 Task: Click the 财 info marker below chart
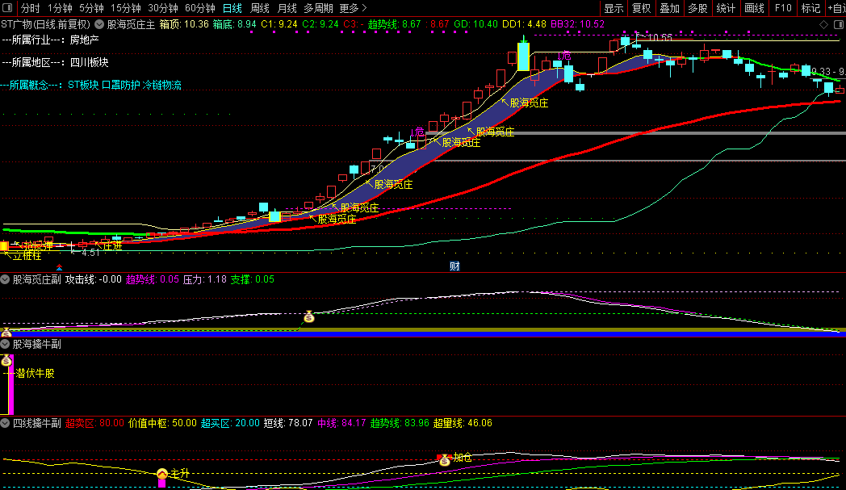(x=454, y=266)
